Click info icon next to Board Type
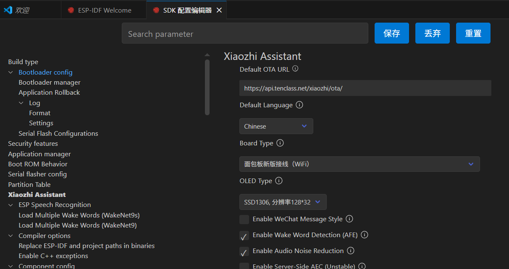The height and width of the screenshot is (269, 509). [280, 143]
